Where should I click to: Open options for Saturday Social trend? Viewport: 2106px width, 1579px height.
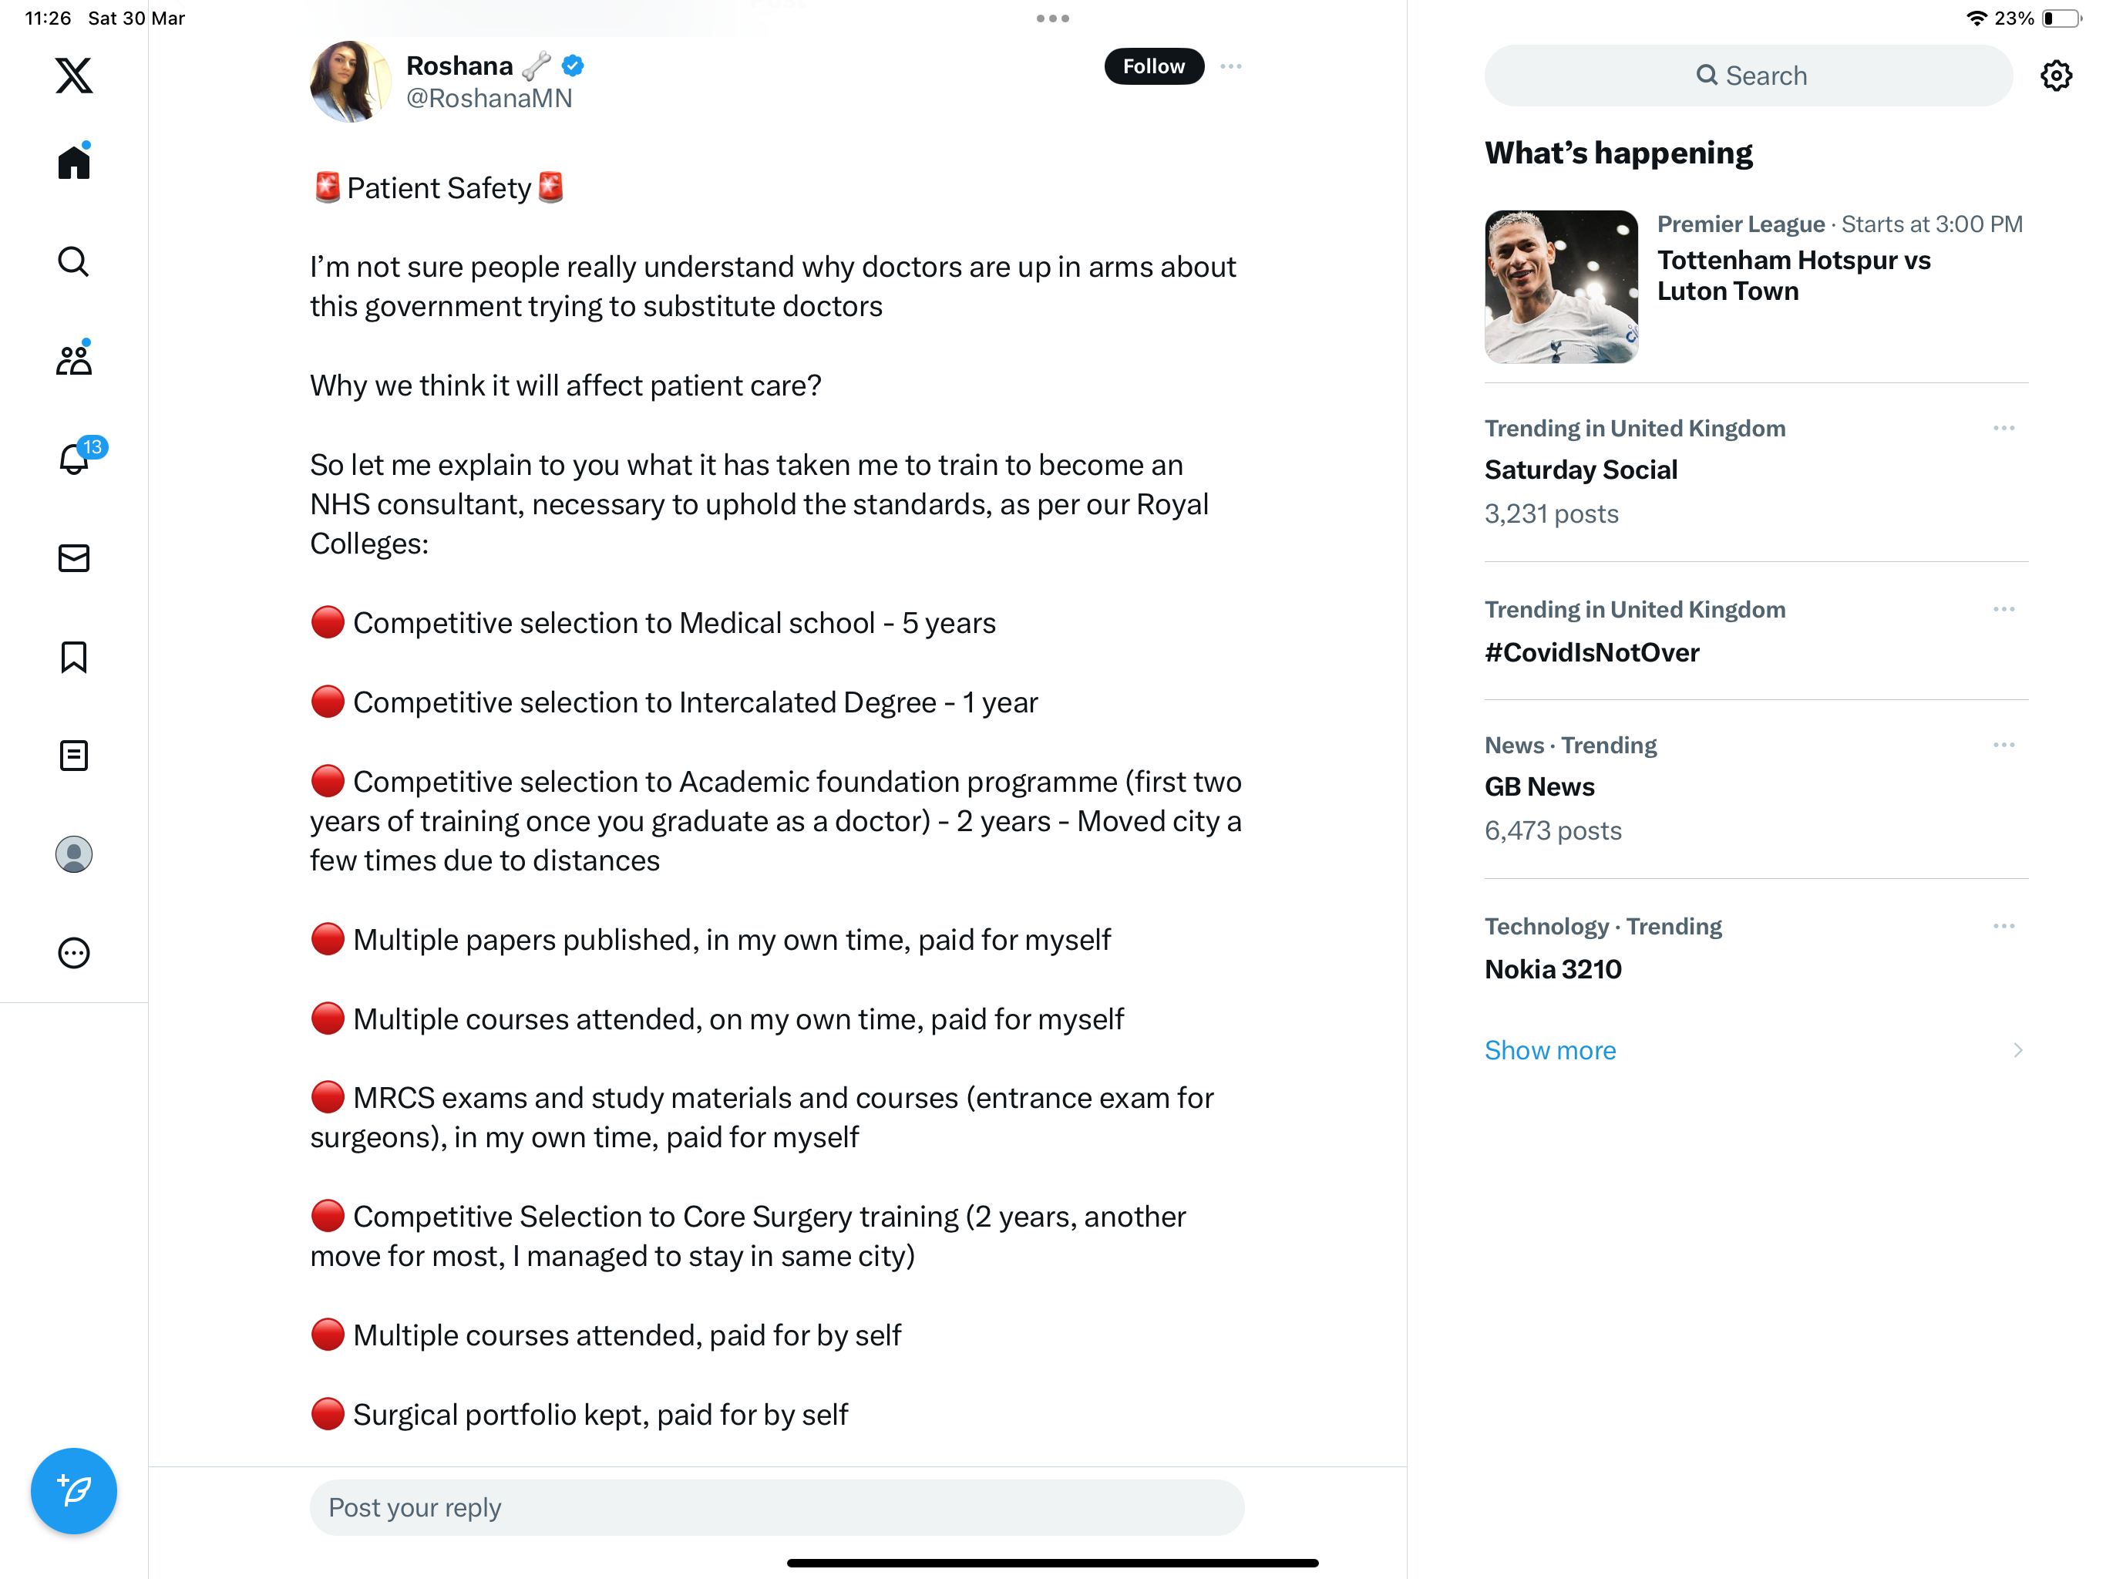pyautogui.click(x=2004, y=429)
